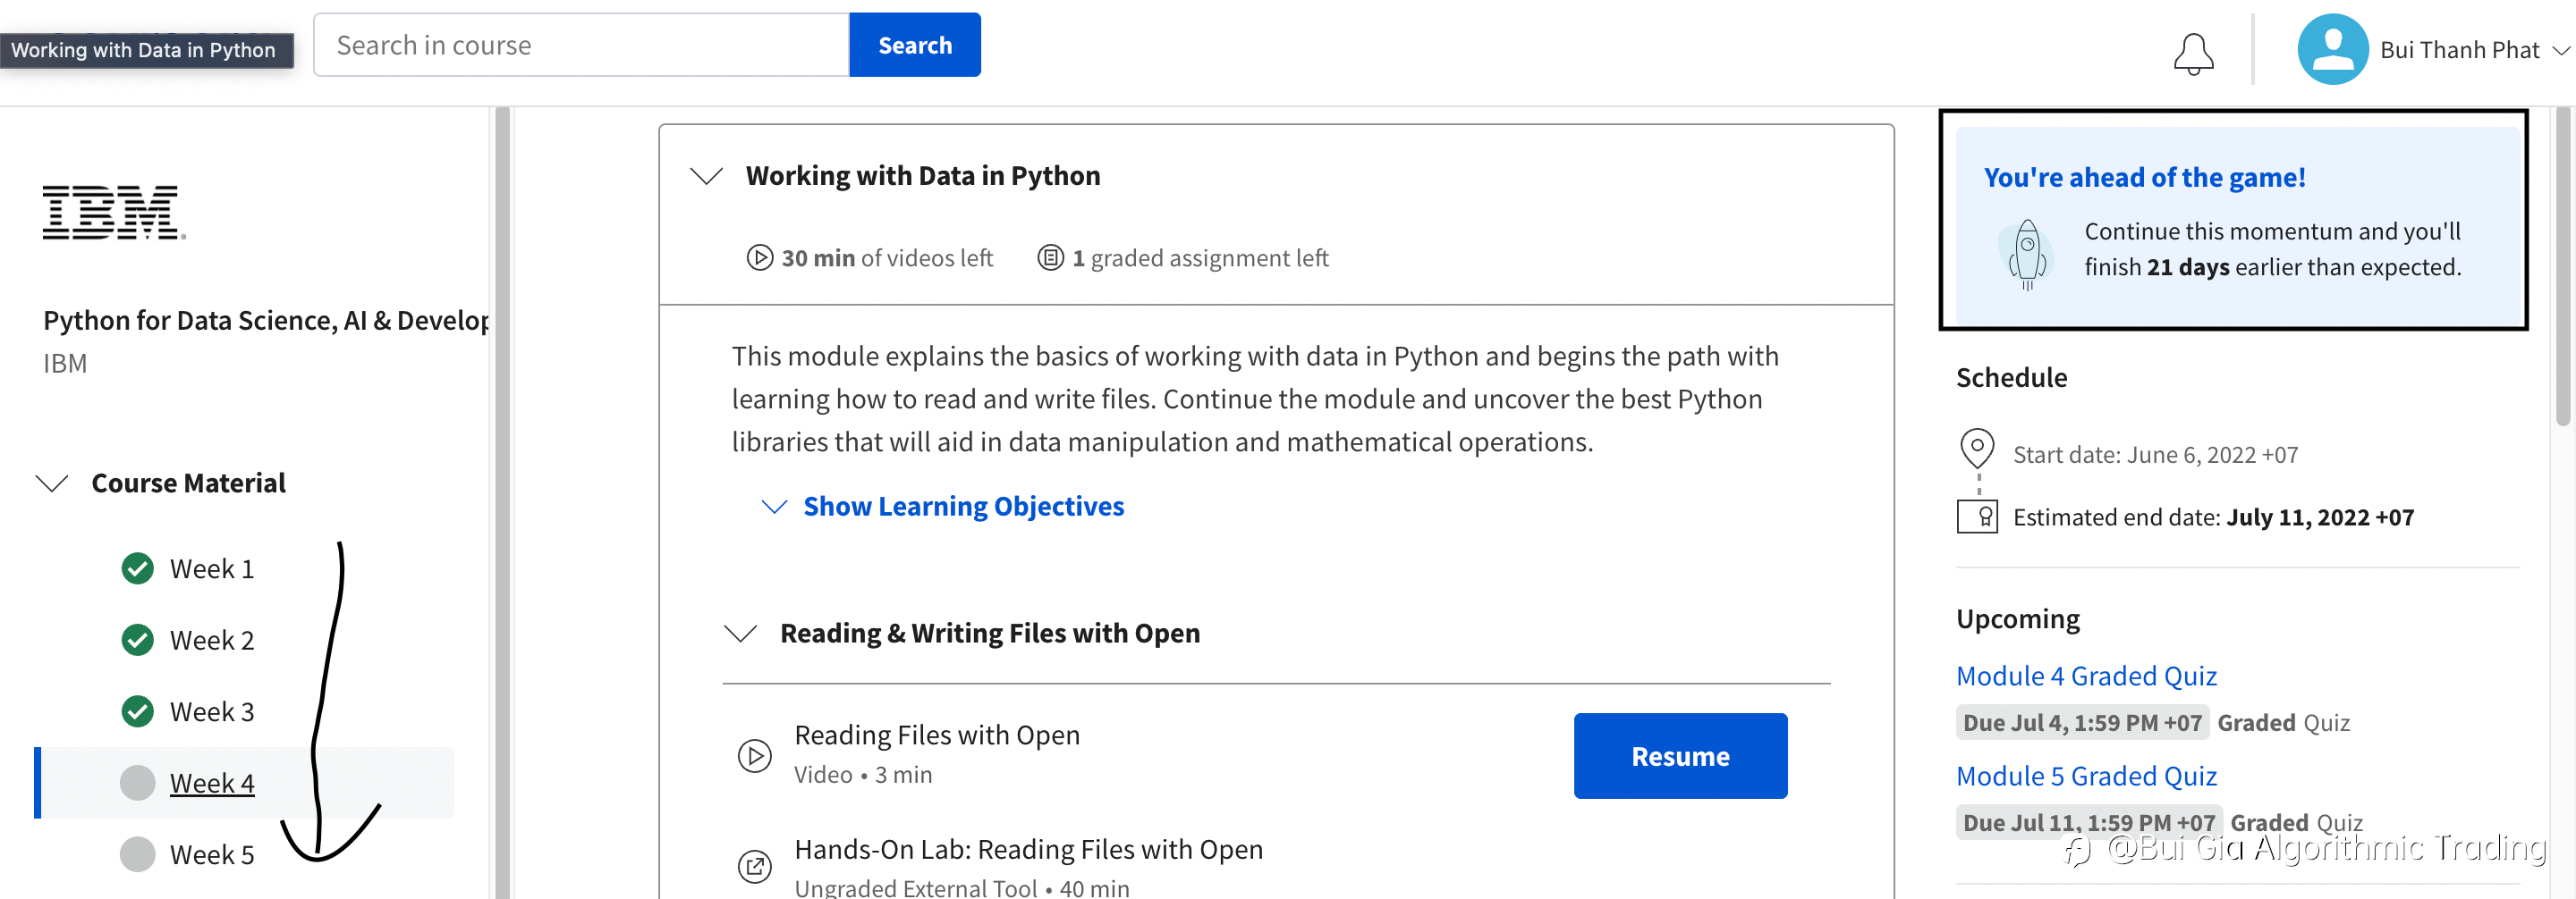Click the certificate icon beside estimated end date
Image resolution: width=2576 pixels, height=899 pixels.
click(x=1977, y=517)
